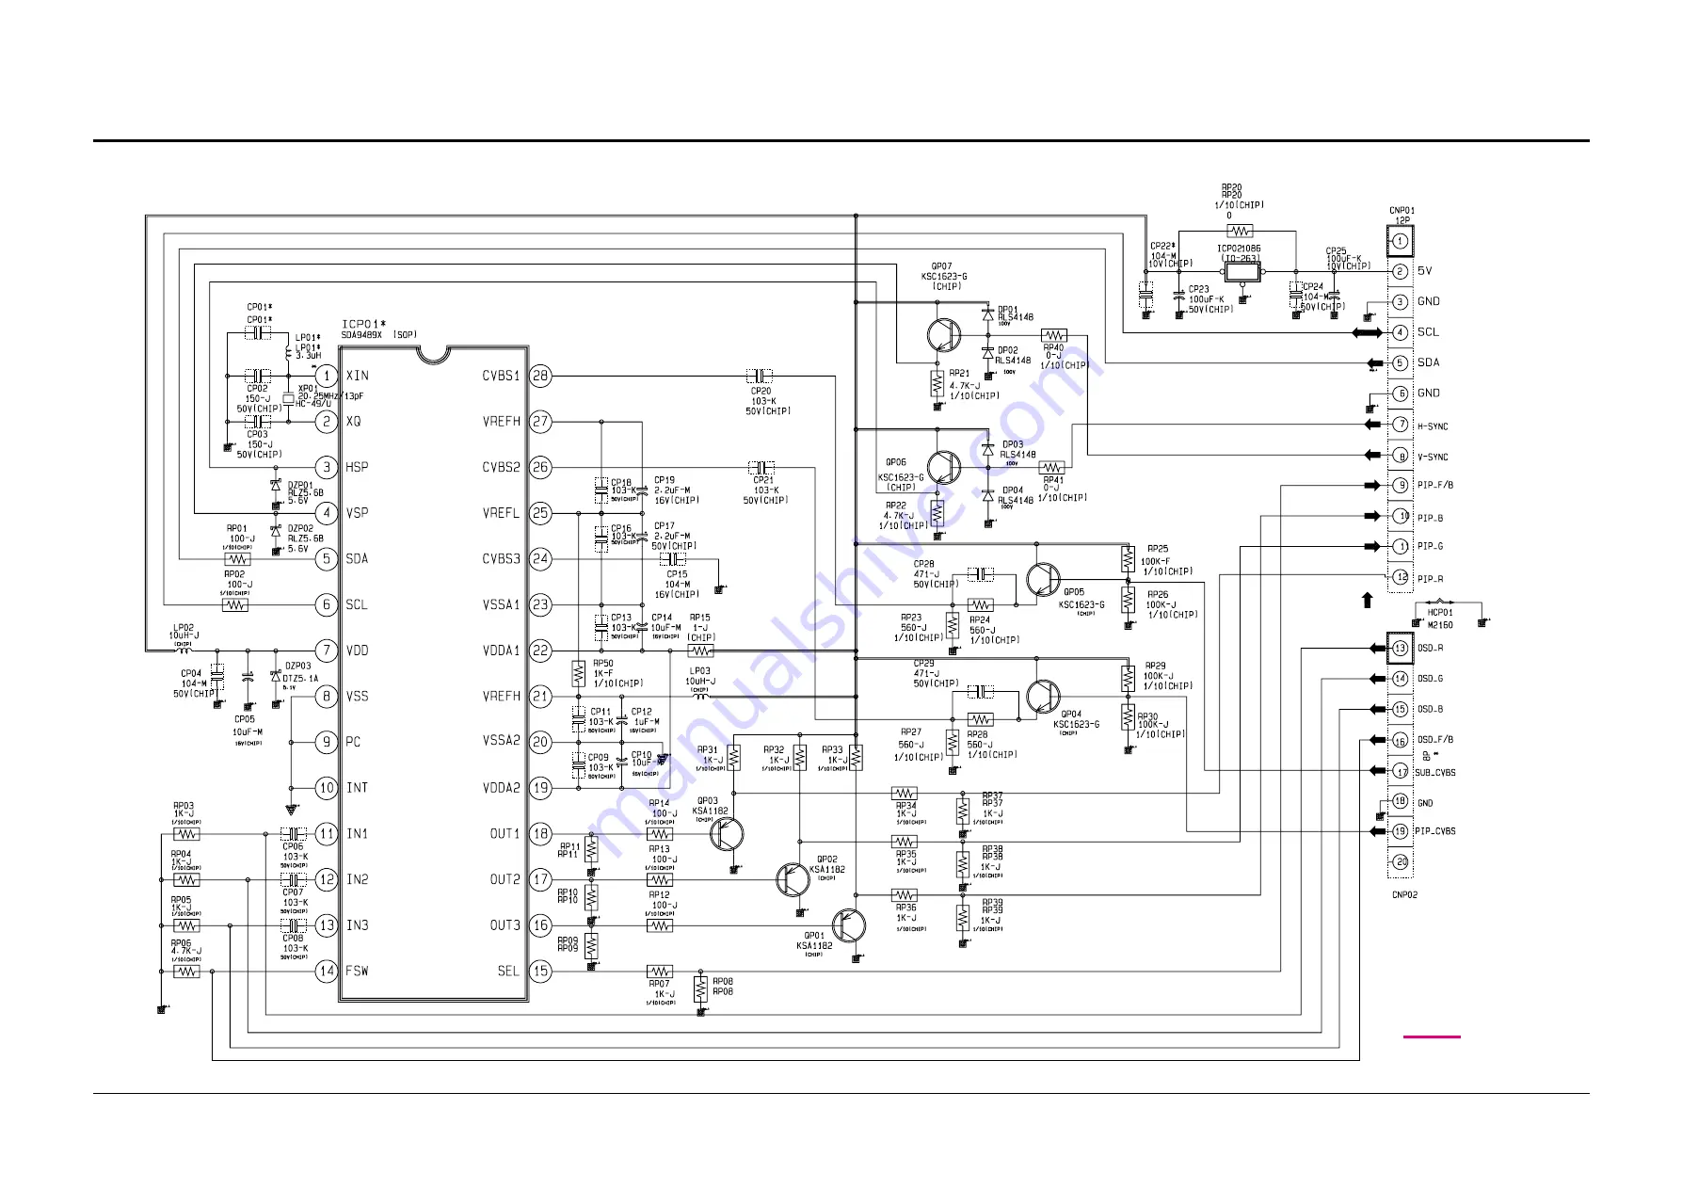Click the "SDA9489X" part number text
The image size is (1682, 1189).
(362, 334)
